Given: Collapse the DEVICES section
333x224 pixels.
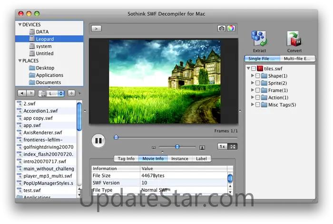Looking at the screenshot, I should tap(20, 25).
